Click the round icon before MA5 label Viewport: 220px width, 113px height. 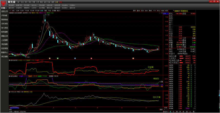coord(24,13)
